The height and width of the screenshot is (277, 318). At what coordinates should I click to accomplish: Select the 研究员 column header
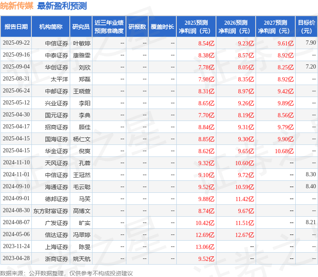pyautogui.click(x=81, y=26)
